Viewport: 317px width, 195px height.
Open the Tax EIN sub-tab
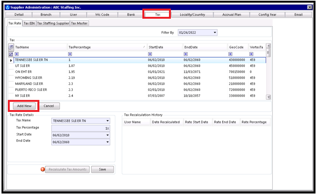[x=29, y=24]
